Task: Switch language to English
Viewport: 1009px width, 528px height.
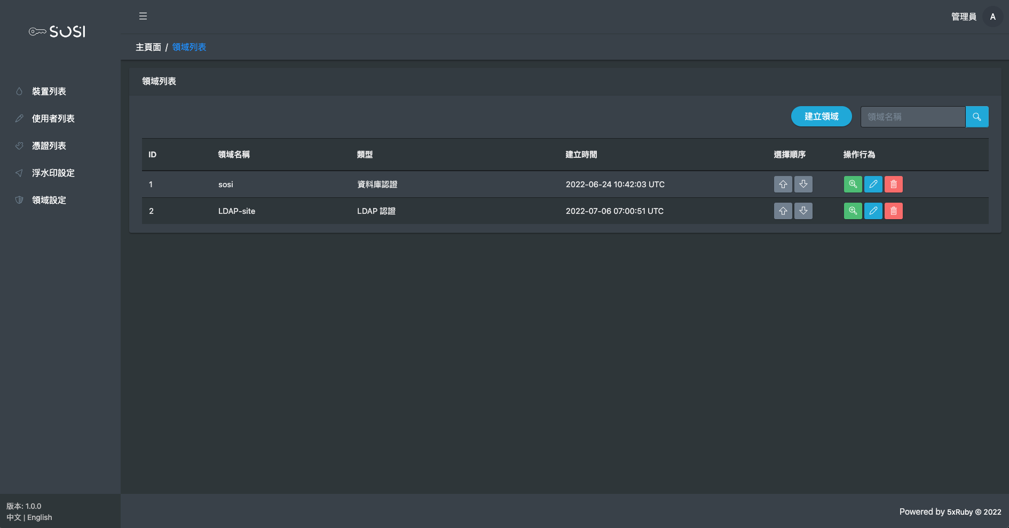Action: [x=40, y=517]
